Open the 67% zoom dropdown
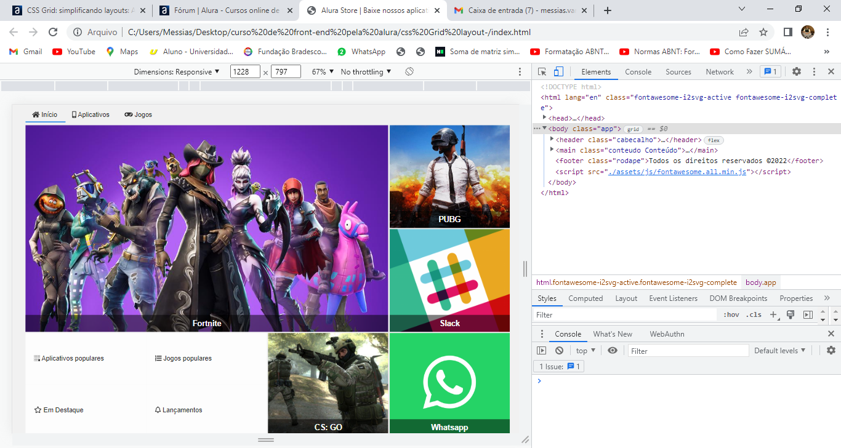The height and width of the screenshot is (448, 841). (323, 72)
